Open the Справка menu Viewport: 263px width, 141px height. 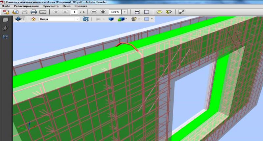pyautogui.click(x=81, y=6)
